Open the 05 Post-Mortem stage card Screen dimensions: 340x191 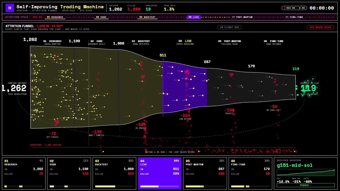pos(205,173)
